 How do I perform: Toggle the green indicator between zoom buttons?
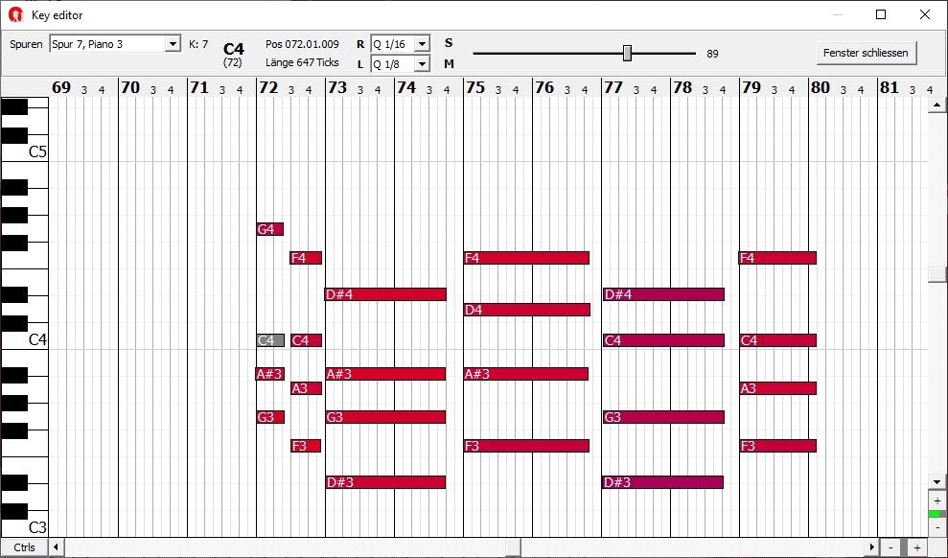click(936, 514)
